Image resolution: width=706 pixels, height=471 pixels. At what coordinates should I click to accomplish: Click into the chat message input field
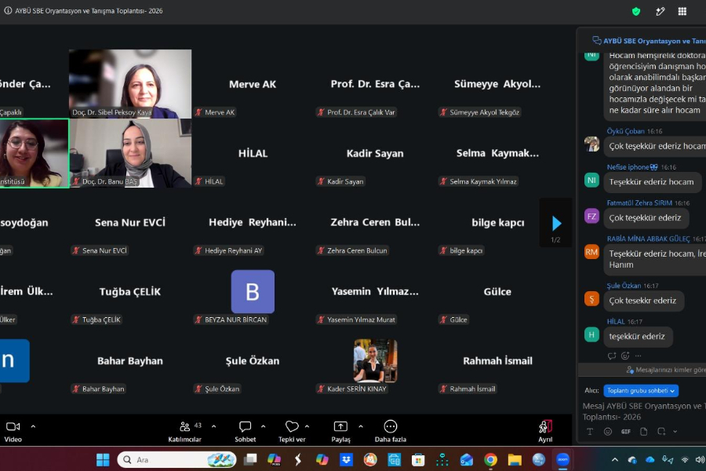point(644,411)
